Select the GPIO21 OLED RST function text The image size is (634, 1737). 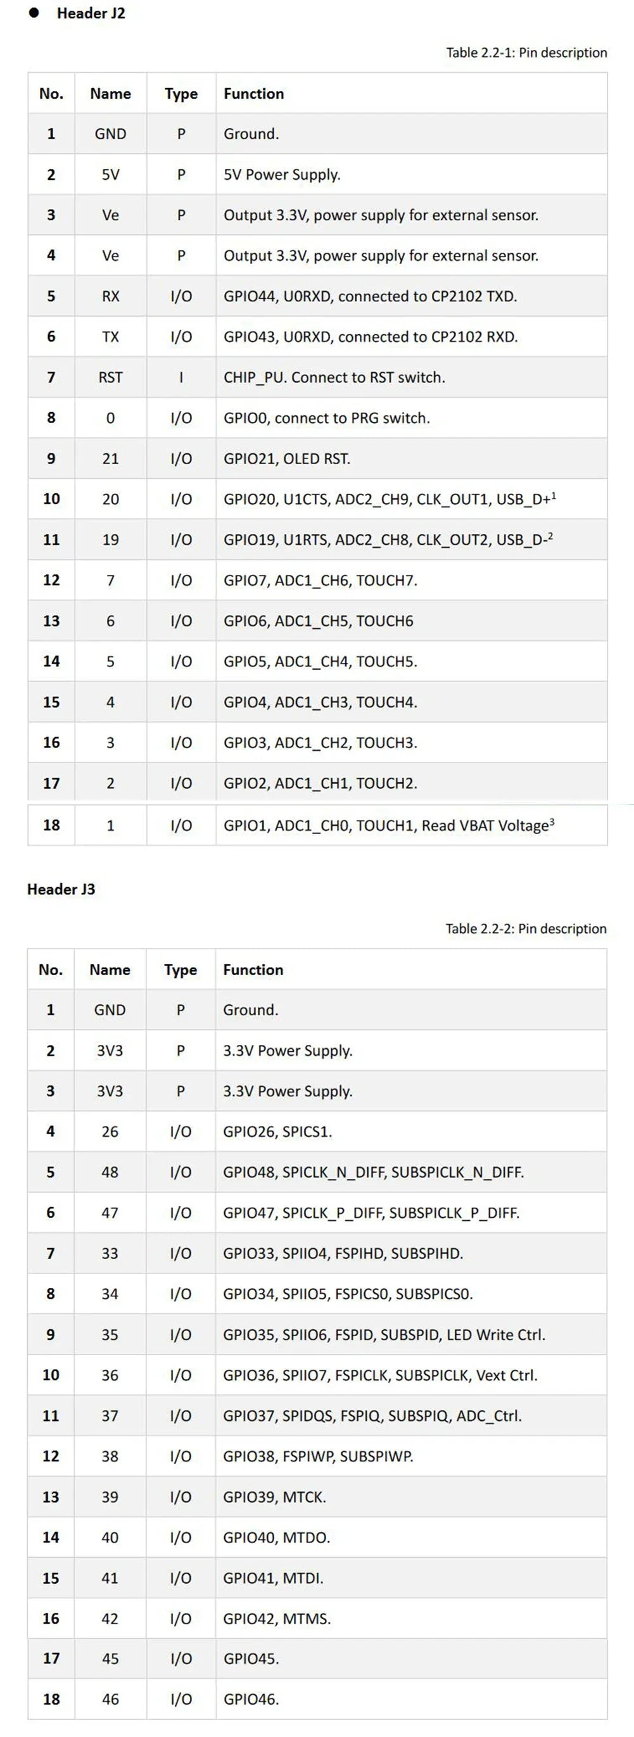click(x=287, y=458)
